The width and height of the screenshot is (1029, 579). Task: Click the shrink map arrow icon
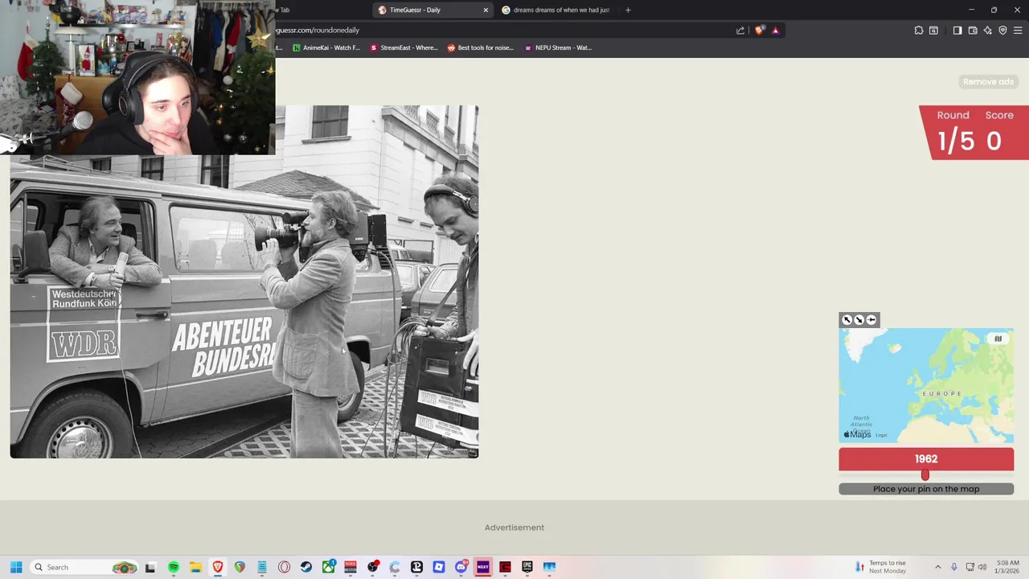point(859,320)
